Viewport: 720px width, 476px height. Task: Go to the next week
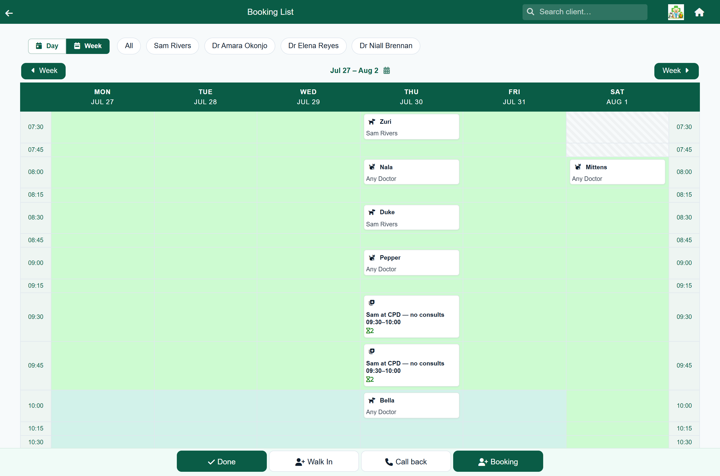pyautogui.click(x=676, y=71)
